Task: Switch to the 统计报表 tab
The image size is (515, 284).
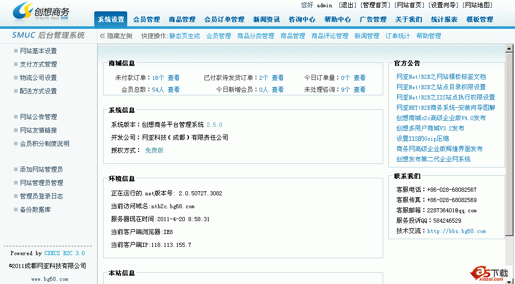Action: click(444, 20)
